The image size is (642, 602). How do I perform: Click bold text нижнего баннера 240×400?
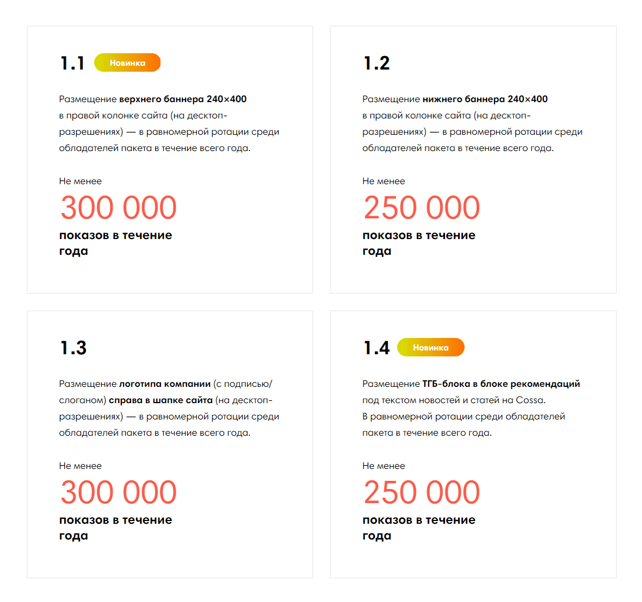click(485, 99)
